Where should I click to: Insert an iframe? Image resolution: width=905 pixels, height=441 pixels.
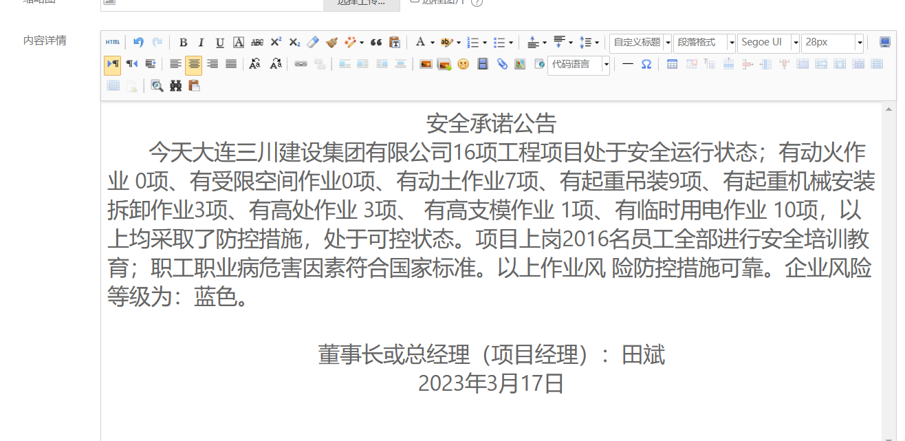(x=539, y=64)
